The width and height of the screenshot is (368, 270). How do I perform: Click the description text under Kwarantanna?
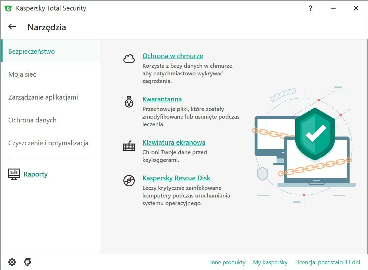[x=191, y=117]
